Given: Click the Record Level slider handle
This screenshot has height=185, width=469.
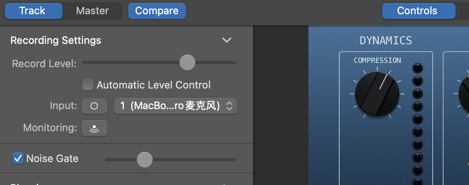Looking at the screenshot, I should coord(187,62).
